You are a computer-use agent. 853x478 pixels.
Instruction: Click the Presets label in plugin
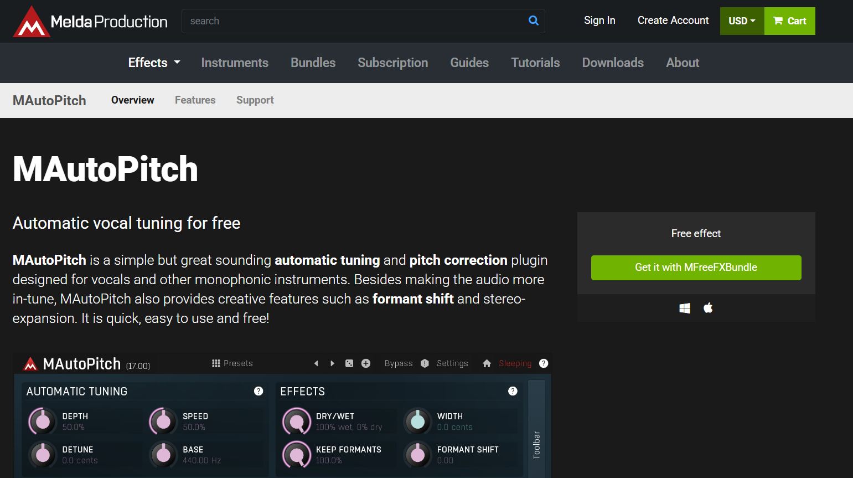pyautogui.click(x=238, y=363)
